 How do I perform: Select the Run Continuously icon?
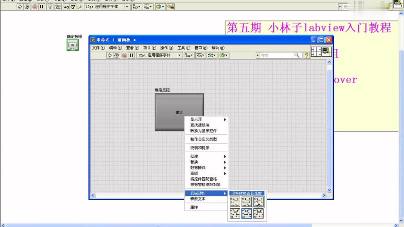[117, 55]
